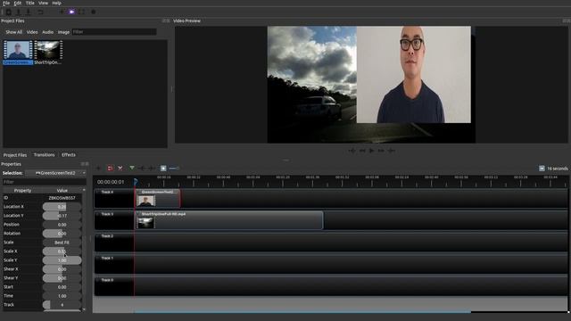Click the Fullscreen toolbar icon
Image resolution: width=571 pixels, height=321 pixels.
click(x=81, y=12)
